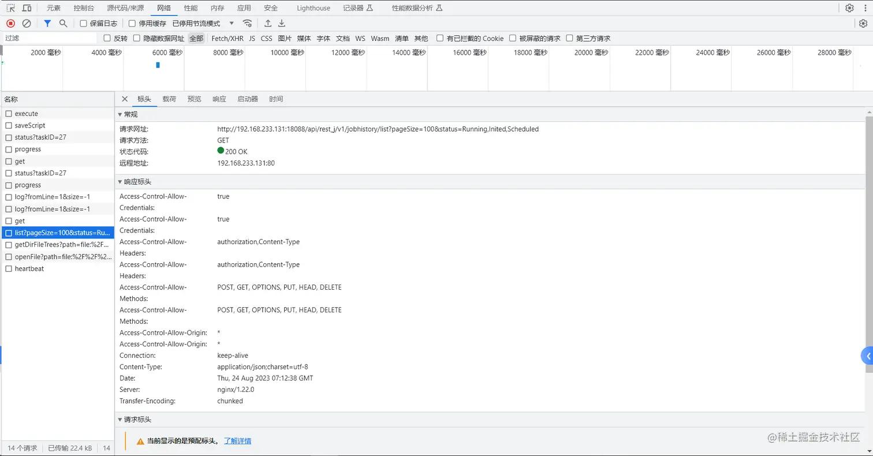Select the saveScript request row
This screenshot has width=873, height=456.
point(57,125)
